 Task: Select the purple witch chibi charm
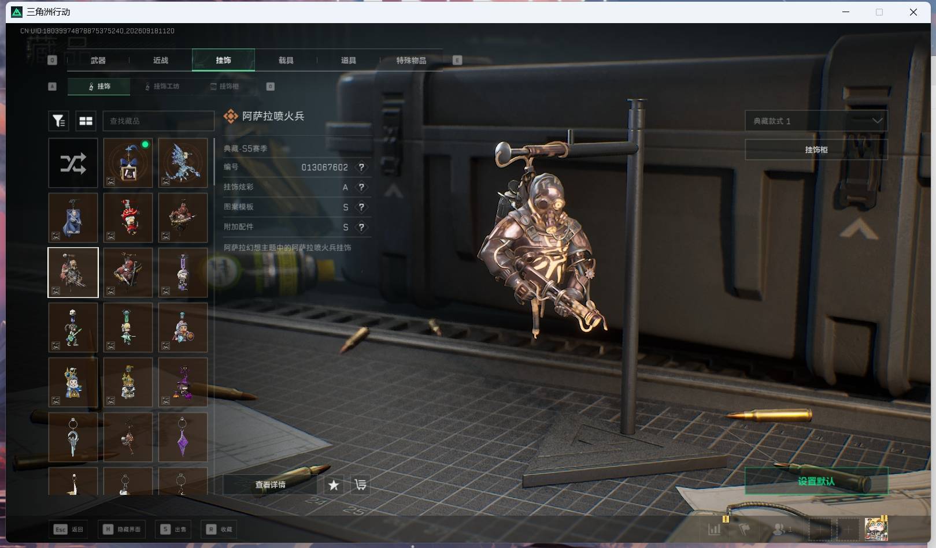point(183,382)
